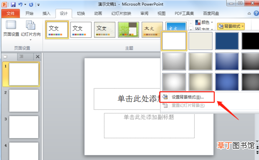Click the Save icon in quick access toolbar
Image resolution: width=259 pixels, height=160 pixels.
coord(13,5)
